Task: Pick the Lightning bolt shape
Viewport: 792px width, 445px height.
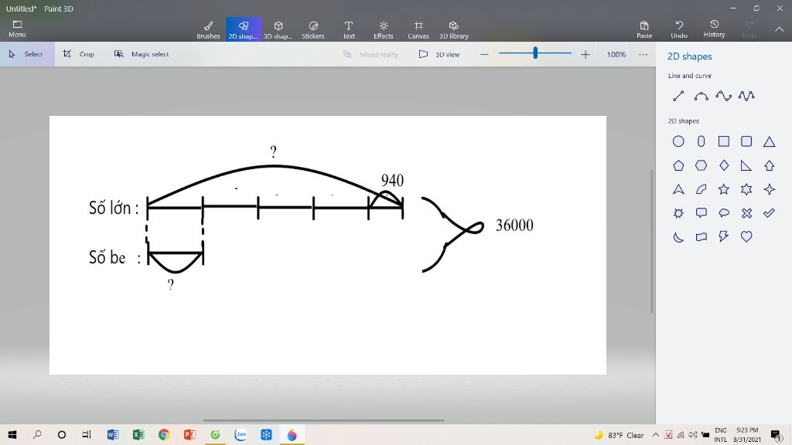Action: (724, 236)
